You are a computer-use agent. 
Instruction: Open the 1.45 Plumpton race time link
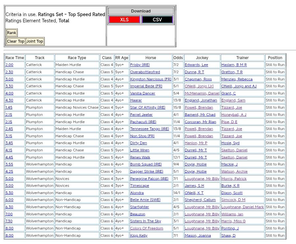point(9,107)
